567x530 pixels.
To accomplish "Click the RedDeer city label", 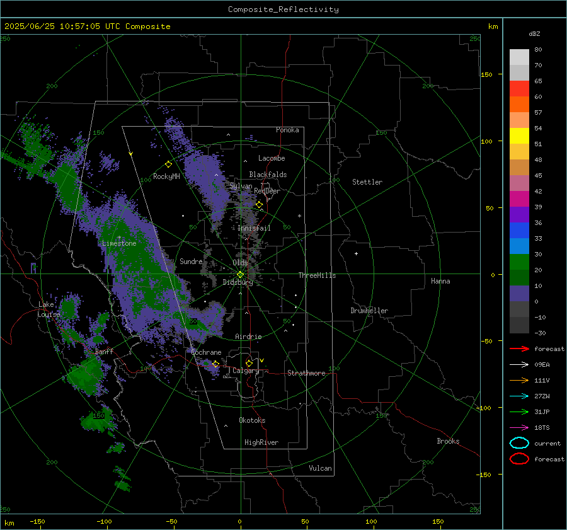I will click(267, 191).
